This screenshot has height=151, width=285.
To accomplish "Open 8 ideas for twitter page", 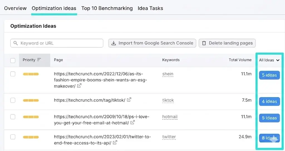I will (269, 138).
